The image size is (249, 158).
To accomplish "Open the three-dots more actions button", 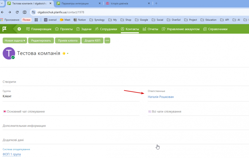I will tap(107, 41).
